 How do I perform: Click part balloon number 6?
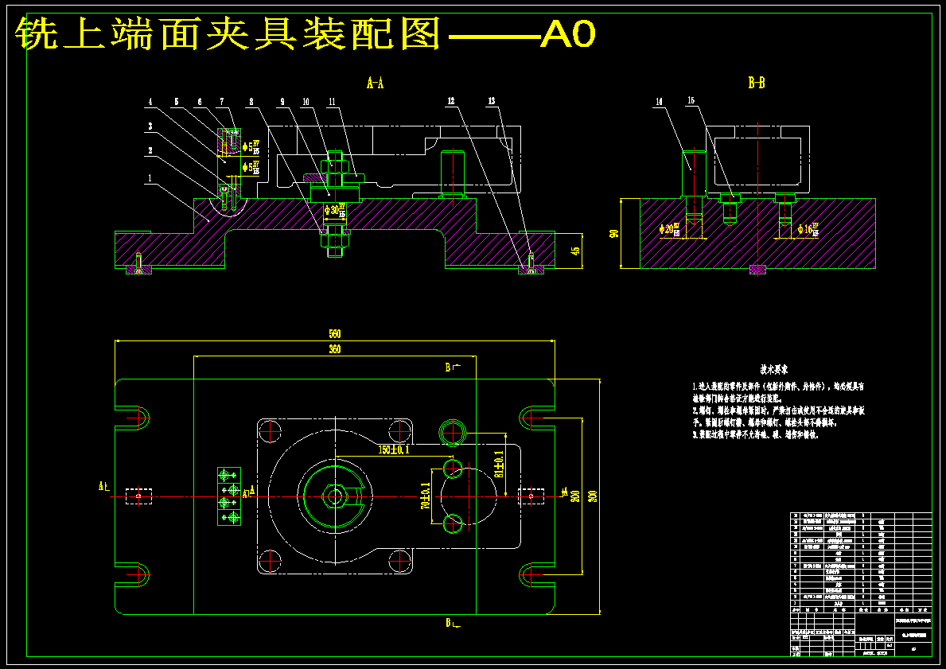tap(200, 103)
